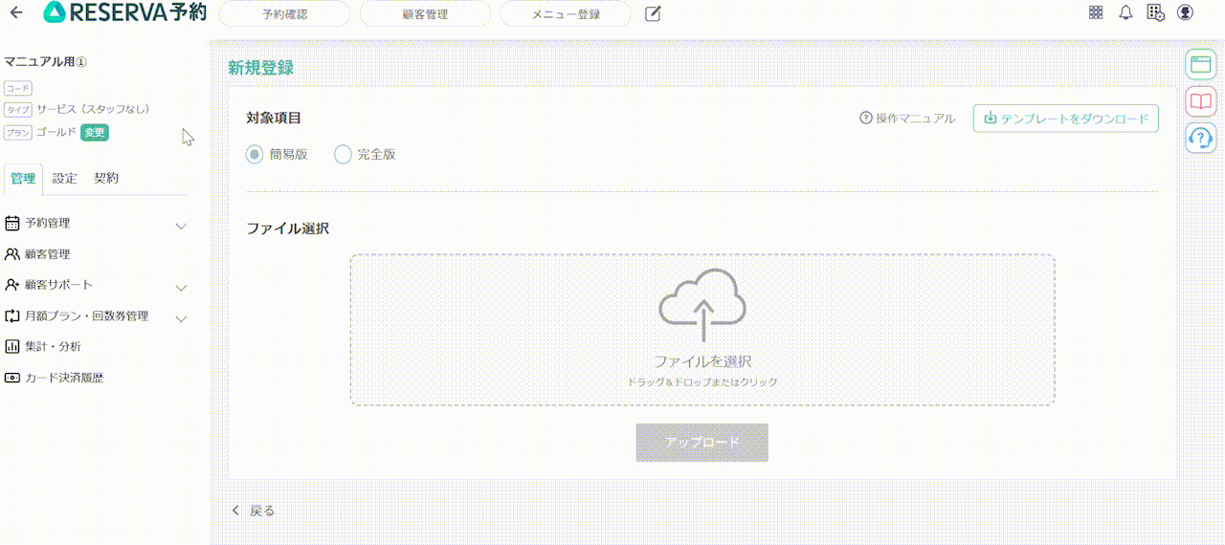Click the アップロード button
Viewport: 1225px width, 545px height.
[702, 443]
